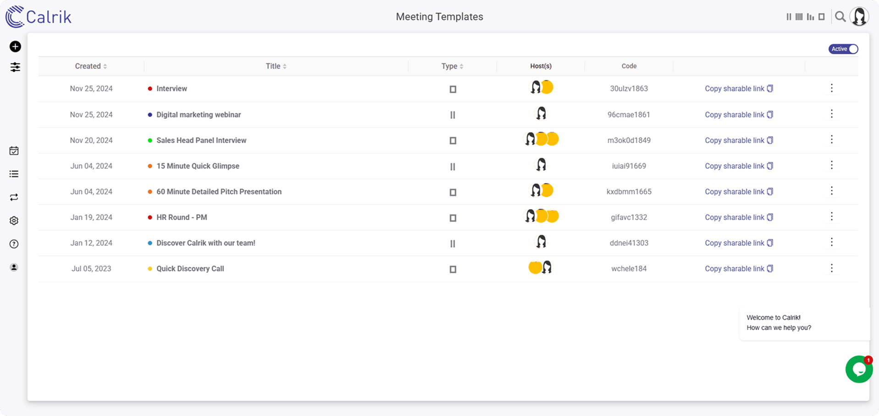
Task: Click the black plus create icon
Action: [x=15, y=46]
